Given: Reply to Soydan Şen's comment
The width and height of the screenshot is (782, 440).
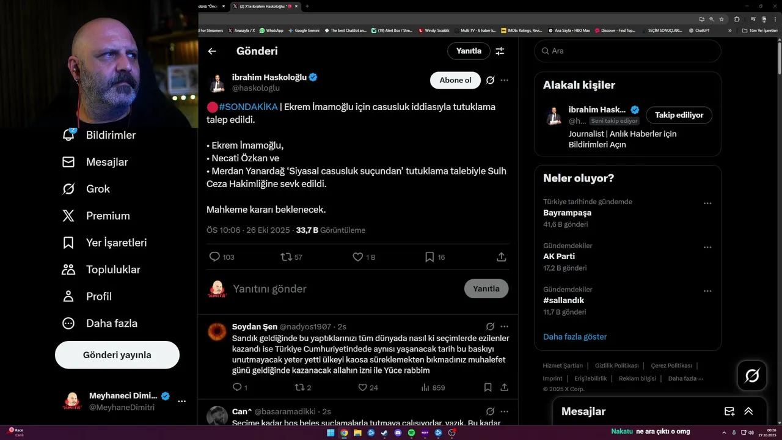Looking at the screenshot, I should pos(238,387).
